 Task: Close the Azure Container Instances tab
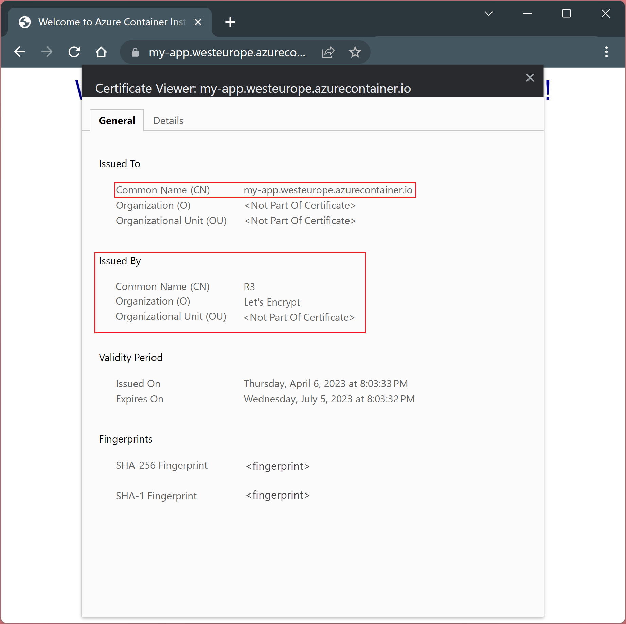pos(198,22)
